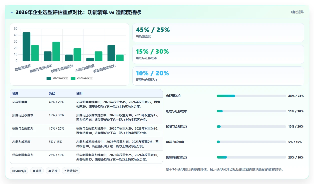Screen dimensions: 314x184
Task: Click the 进度 tag
Action: (x=53, y=171)
